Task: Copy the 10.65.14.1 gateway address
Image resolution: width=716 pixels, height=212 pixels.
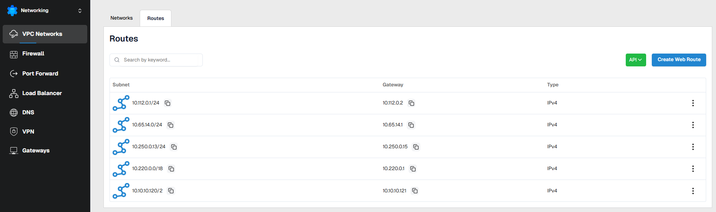Action: [x=411, y=125]
